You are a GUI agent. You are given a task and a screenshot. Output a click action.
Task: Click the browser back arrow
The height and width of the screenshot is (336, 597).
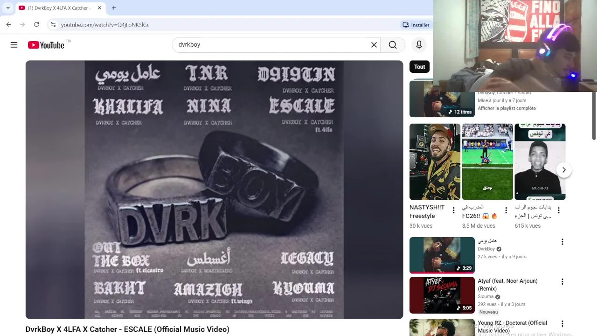[x=8, y=25]
